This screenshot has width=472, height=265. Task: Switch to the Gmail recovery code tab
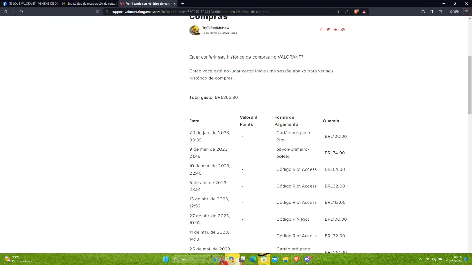(x=89, y=4)
